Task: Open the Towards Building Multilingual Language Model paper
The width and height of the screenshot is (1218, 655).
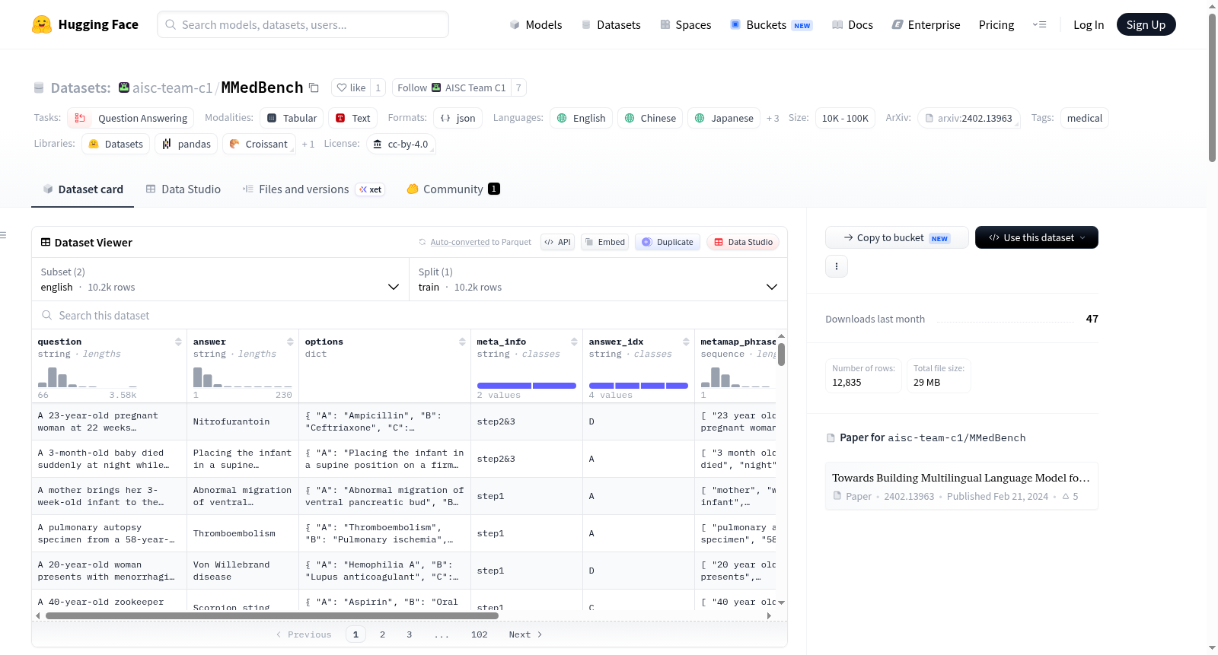Action: pyautogui.click(x=961, y=486)
